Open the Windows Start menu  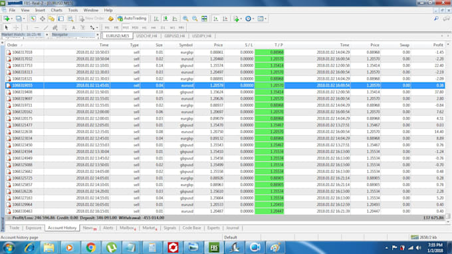(x=9, y=247)
